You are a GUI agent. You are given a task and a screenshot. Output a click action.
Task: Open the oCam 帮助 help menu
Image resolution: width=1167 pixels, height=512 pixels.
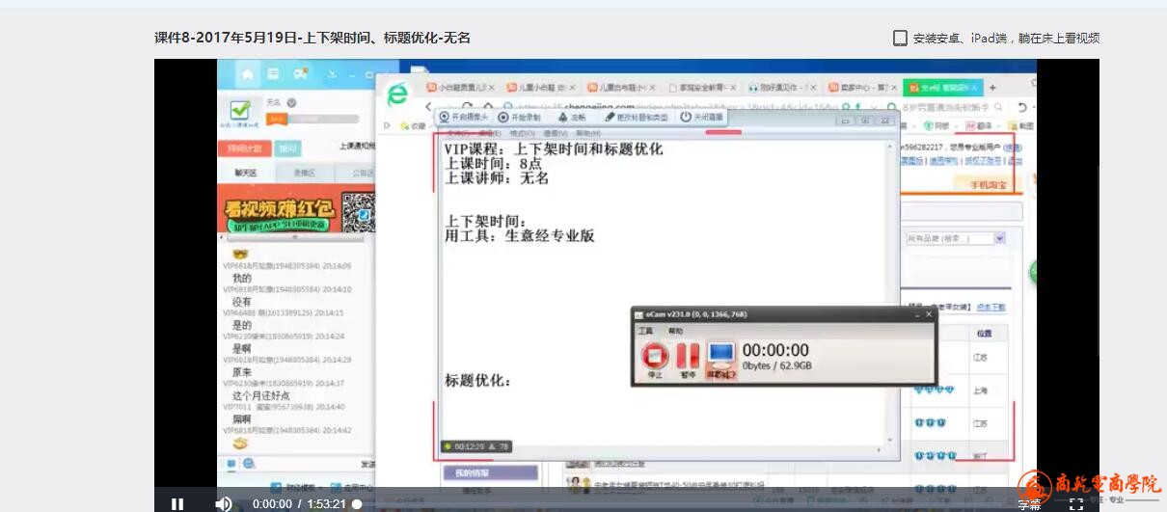click(675, 331)
